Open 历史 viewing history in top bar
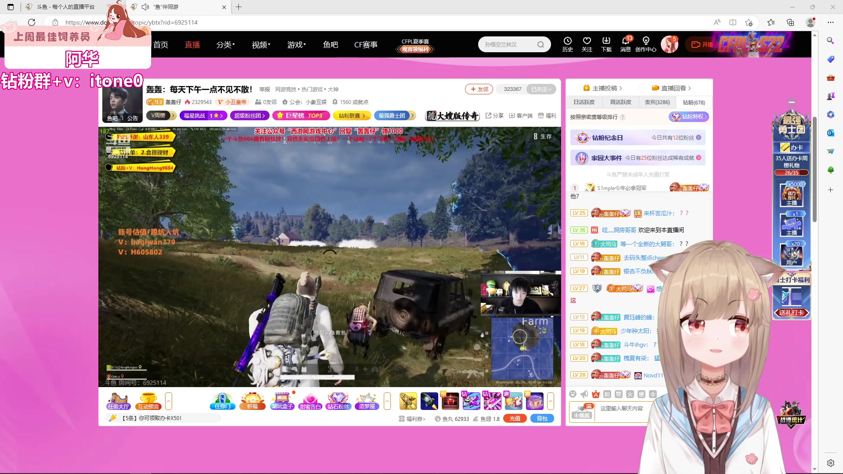The height and width of the screenshot is (474, 843). click(568, 44)
